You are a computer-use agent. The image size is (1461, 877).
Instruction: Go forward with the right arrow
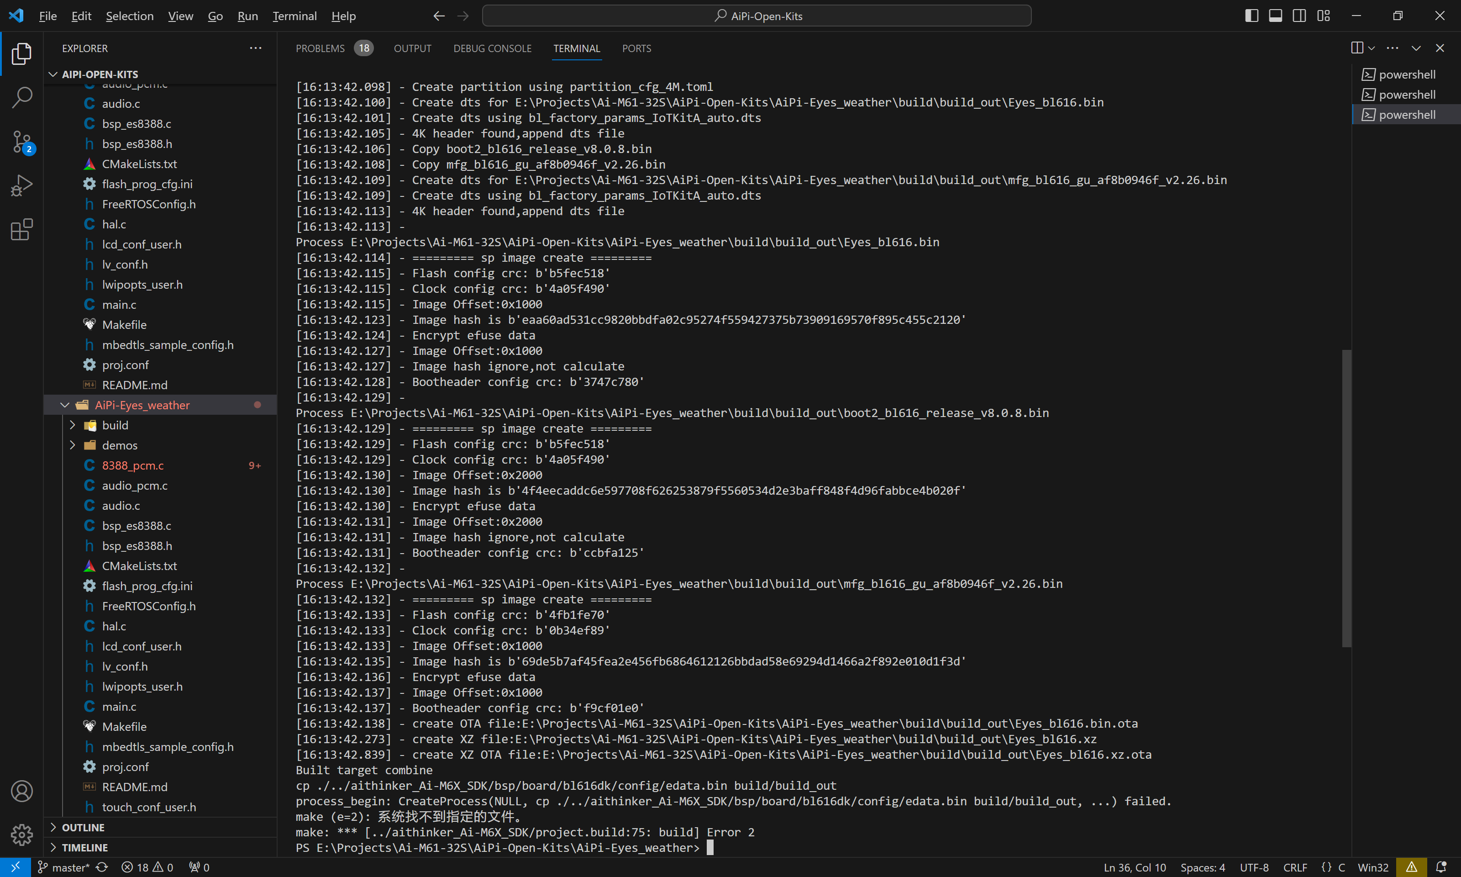[463, 16]
